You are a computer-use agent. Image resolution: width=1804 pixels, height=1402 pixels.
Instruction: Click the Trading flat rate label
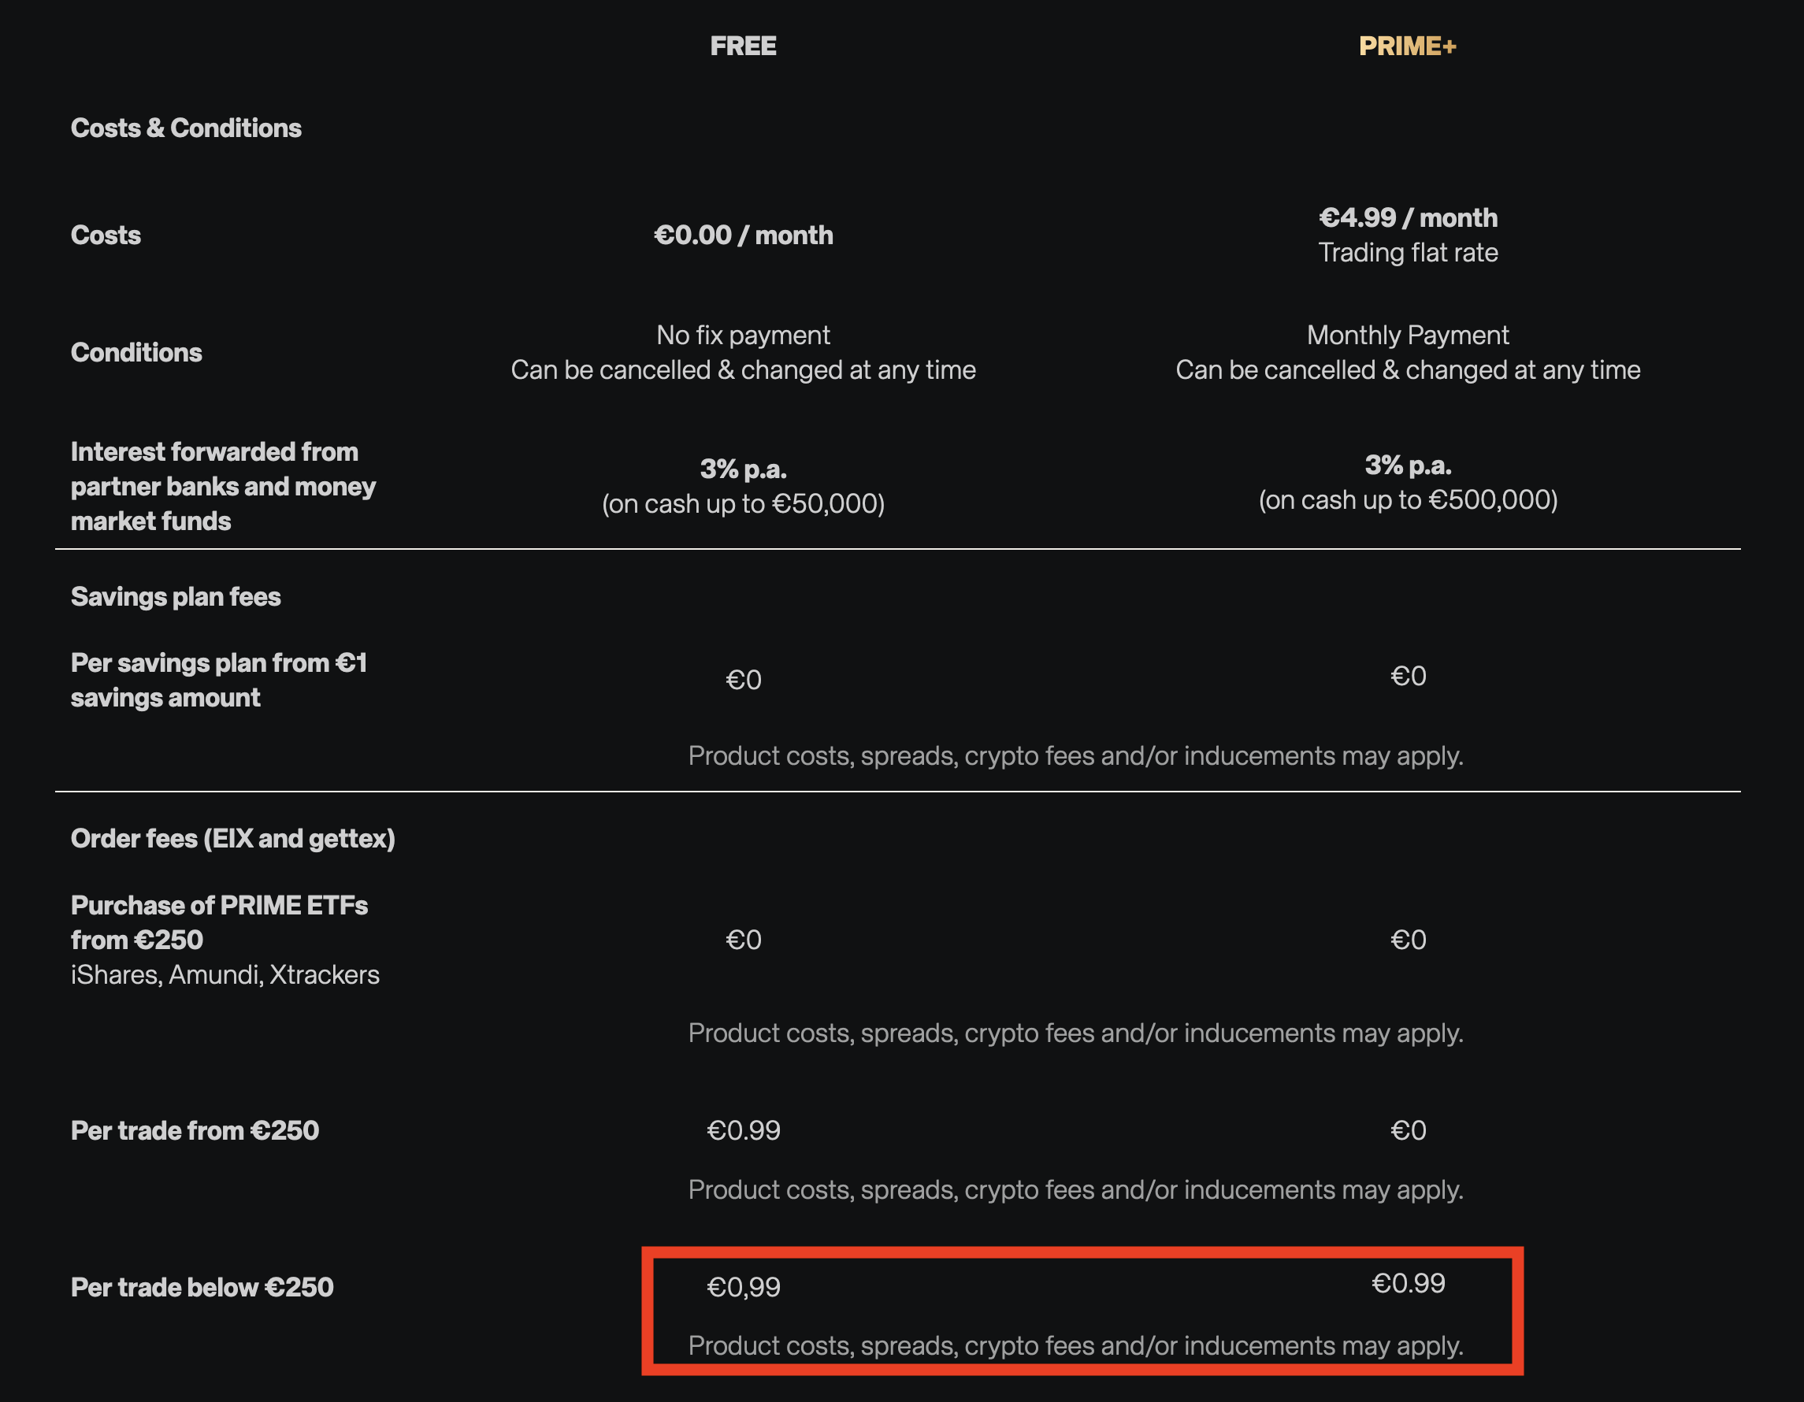(1408, 253)
